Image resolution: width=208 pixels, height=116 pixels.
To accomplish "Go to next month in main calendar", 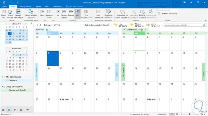I will tap(40, 25).
